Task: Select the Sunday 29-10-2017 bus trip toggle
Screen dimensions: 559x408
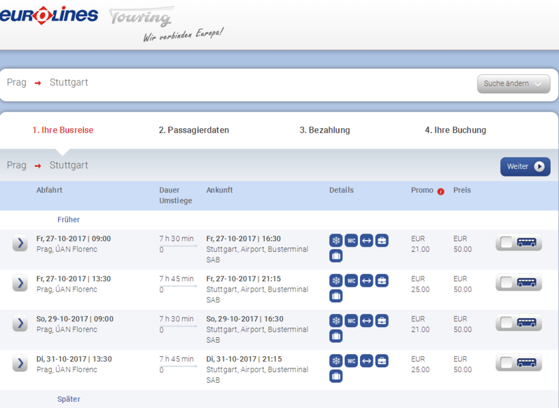Action: [x=518, y=323]
